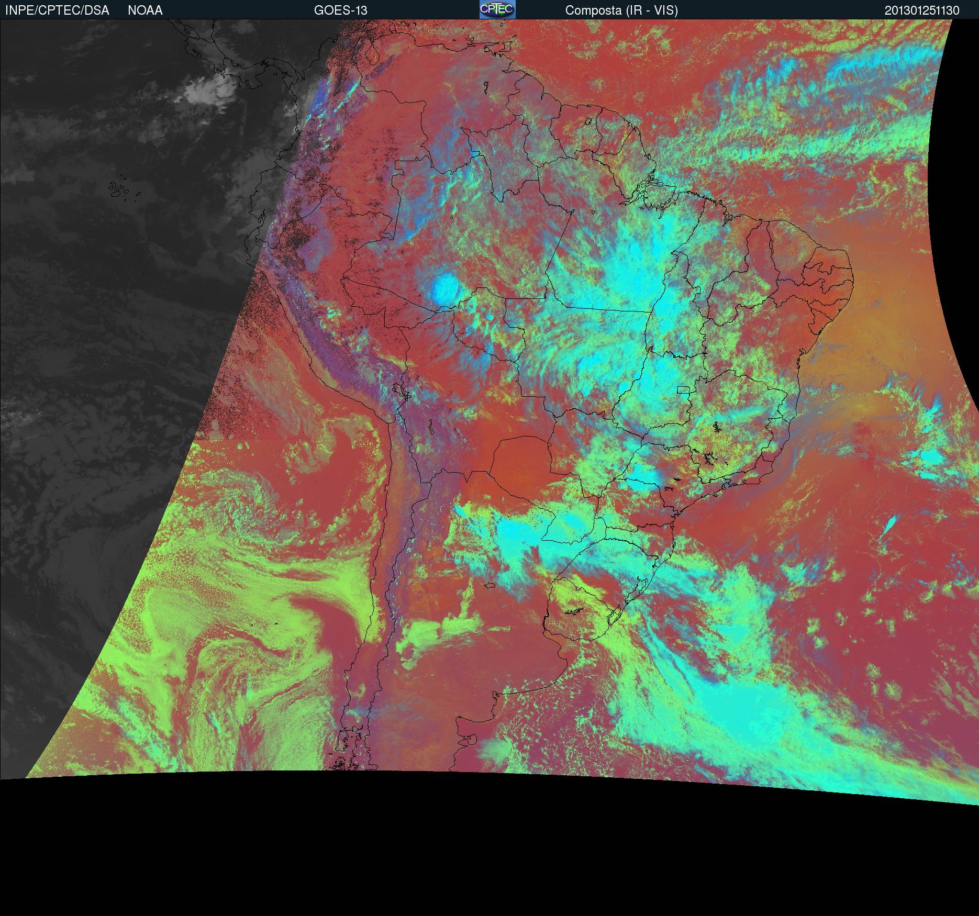Viewport: 979px width, 916px height.
Task: Click the Composta (IR - VIS) title
Action: pos(621,10)
